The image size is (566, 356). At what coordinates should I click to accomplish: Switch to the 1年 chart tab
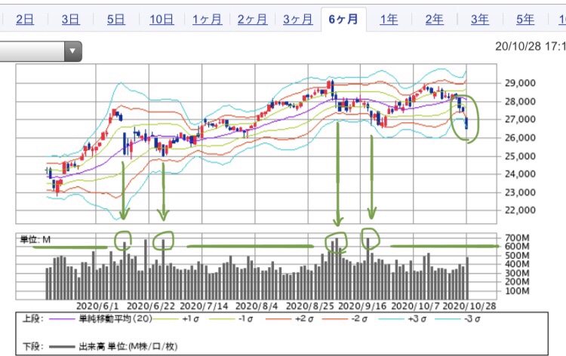click(x=389, y=20)
